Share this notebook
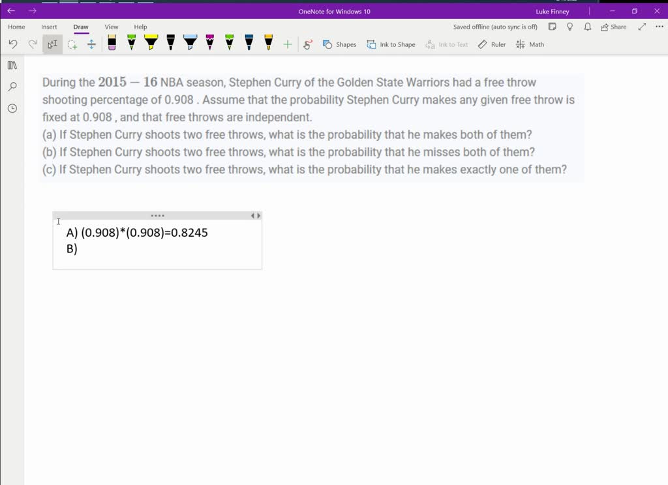 613,27
